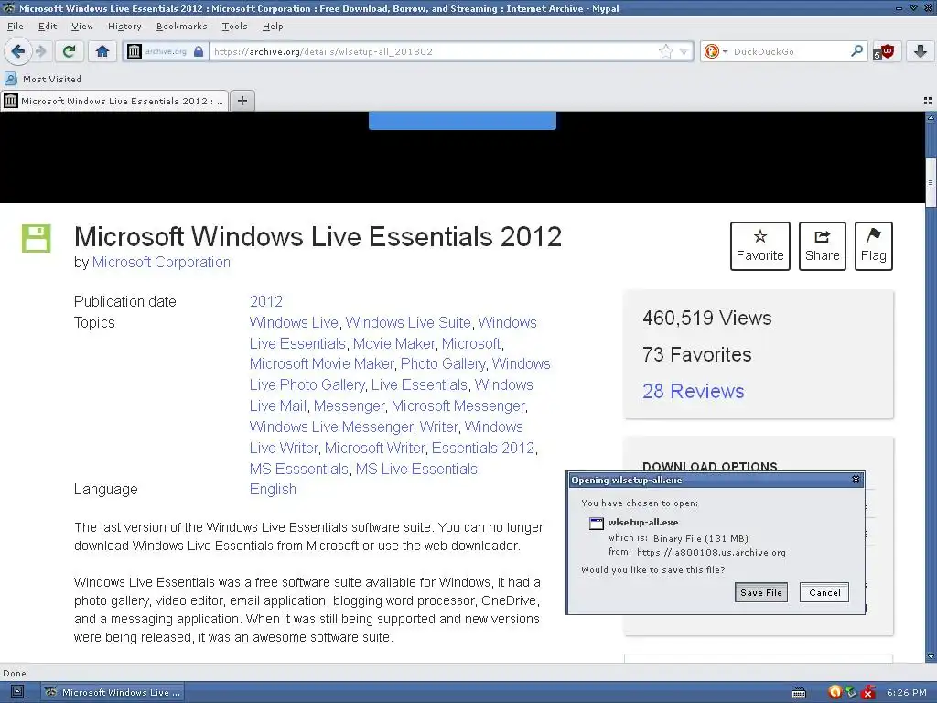Screen dimensions: 937x703
Task: Open the Microsoft Corporation author link
Action: [161, 263]
